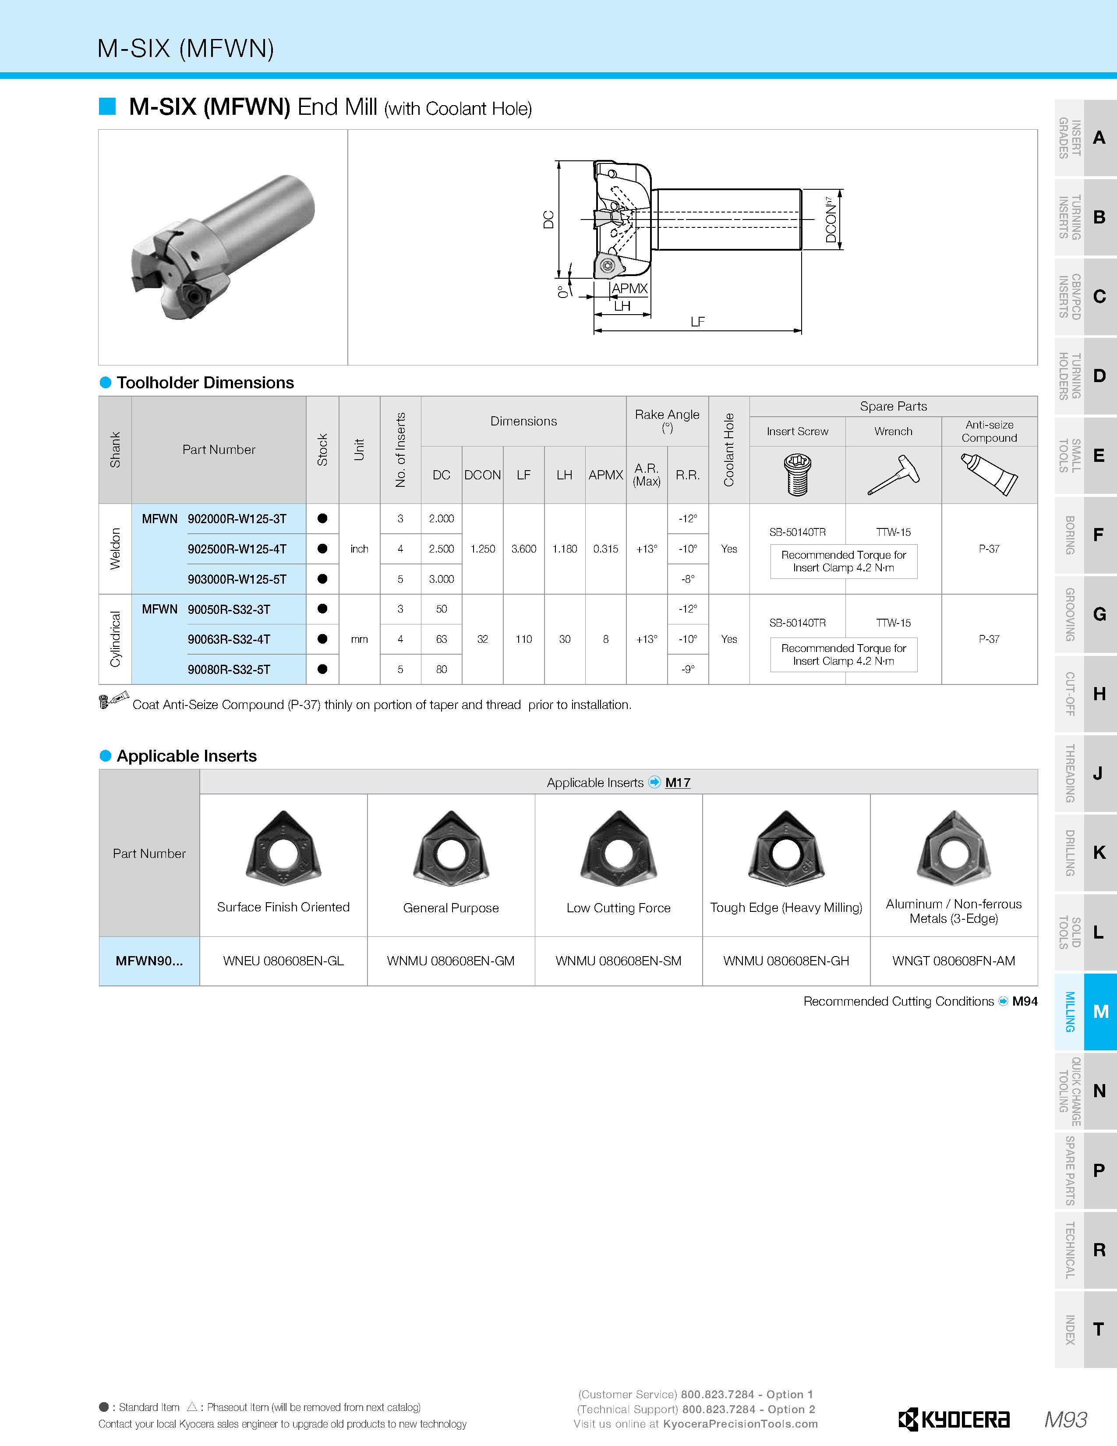Open section K Drilling tab
Image resolution: width=1117 pixels, height=1446 pixels.
coord(1086,853)
